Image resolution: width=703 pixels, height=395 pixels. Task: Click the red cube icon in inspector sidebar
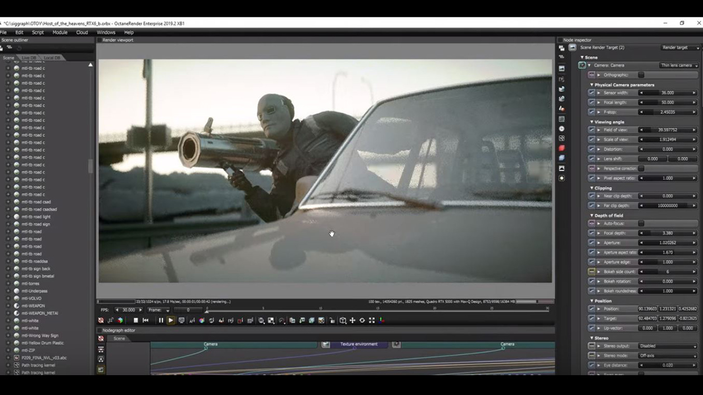pyautogui.click(x=561, y=148)
